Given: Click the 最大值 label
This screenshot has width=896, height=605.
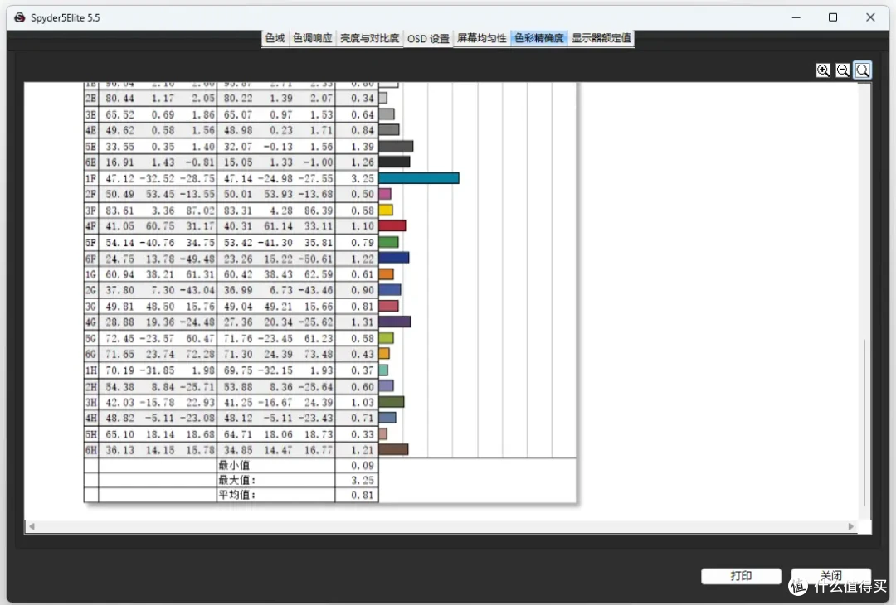Looking at the screenshot, I should [x=236, y=480].
